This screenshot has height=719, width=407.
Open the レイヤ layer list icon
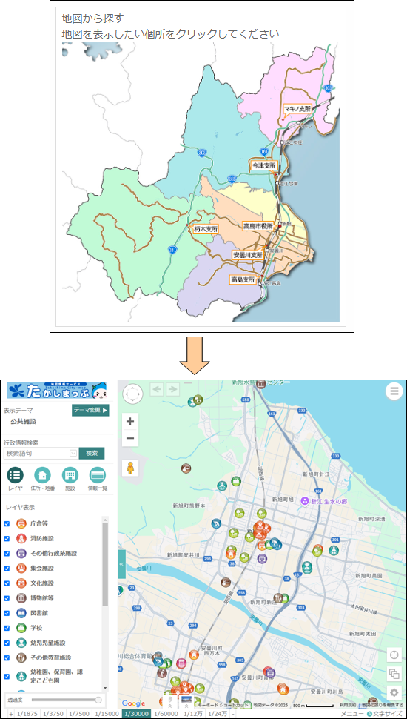(15, 475)
